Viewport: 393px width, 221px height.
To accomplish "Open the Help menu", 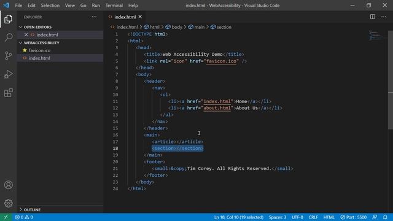I will click(133, 6).
